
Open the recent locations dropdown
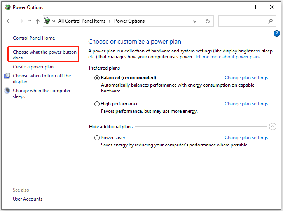[30, 21]
